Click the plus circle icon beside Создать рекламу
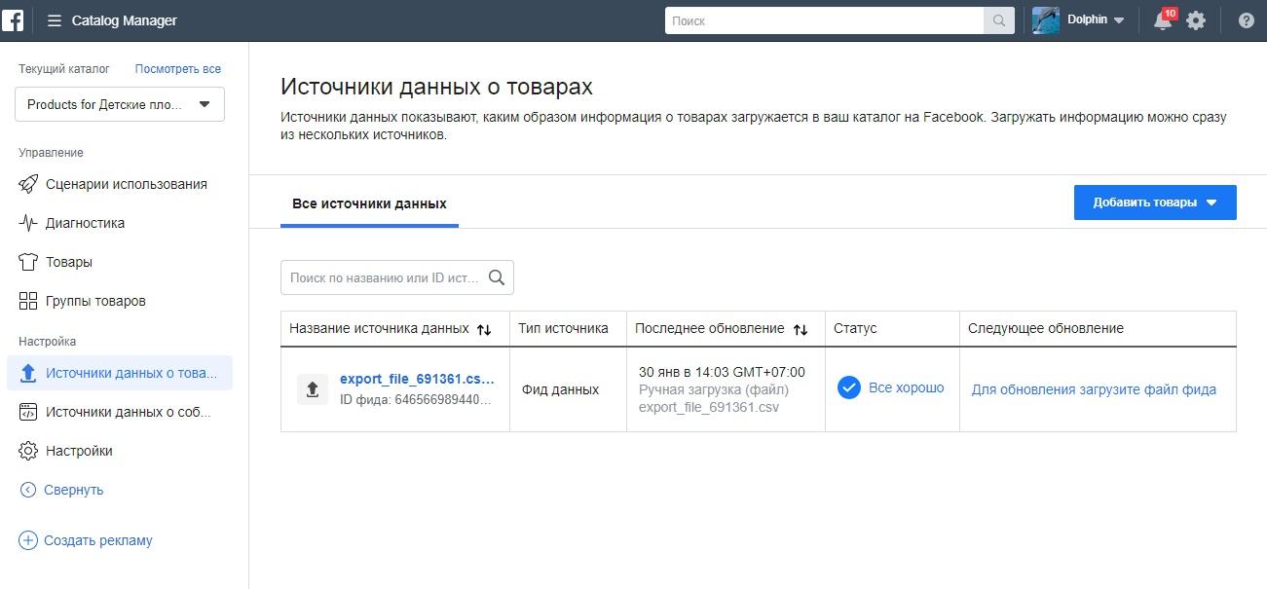 click(28, 540)
